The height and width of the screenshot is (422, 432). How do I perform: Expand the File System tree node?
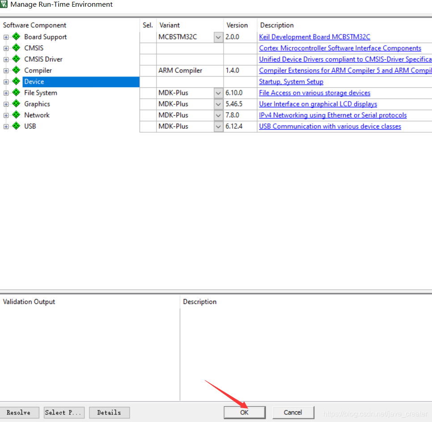(x=6, y=93)
